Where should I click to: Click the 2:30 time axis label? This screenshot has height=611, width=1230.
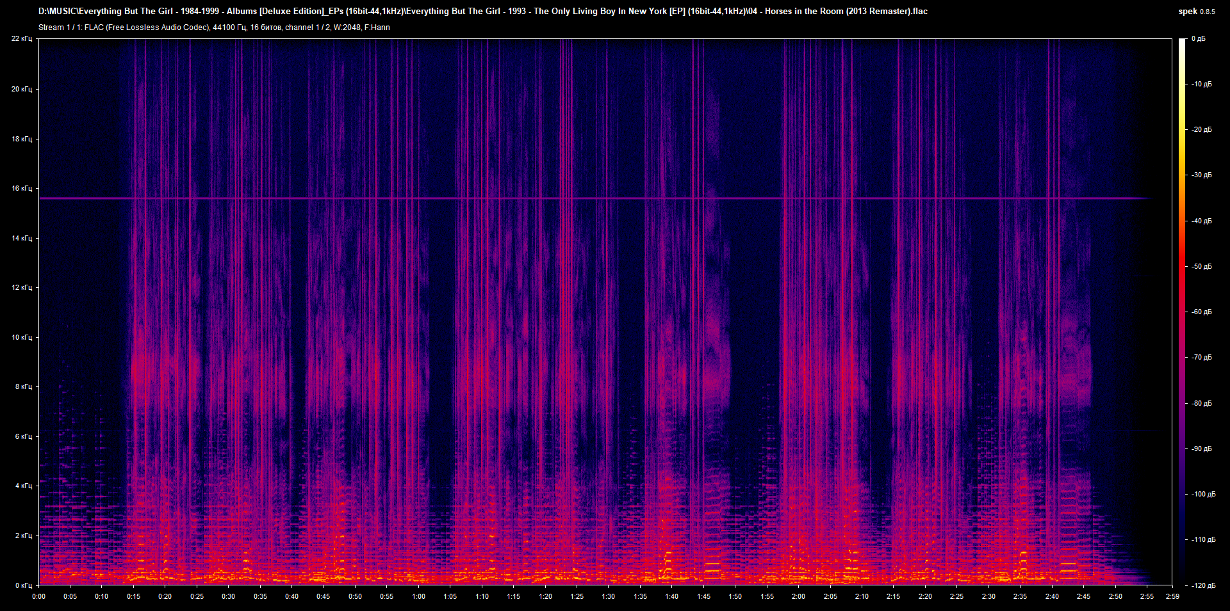tap(988, 596)
